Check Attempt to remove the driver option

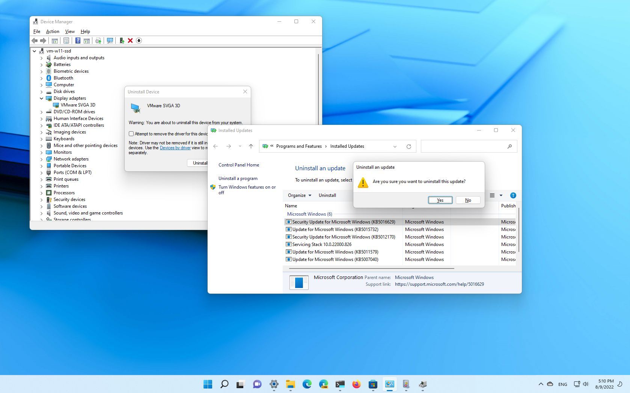pyautogui.click(x=131, y=133)
